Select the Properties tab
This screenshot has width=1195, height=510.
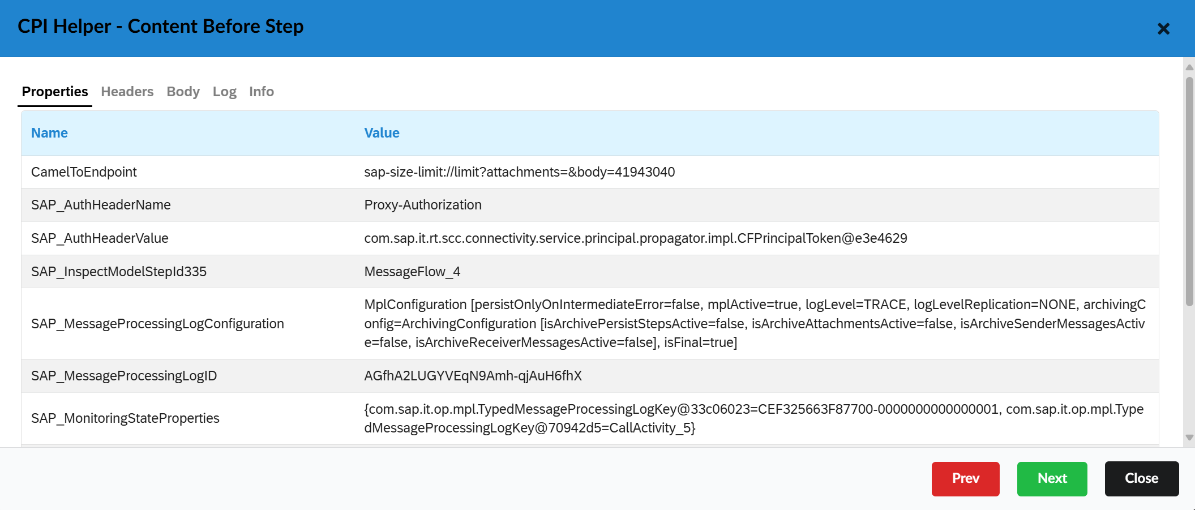(x=55, y=92)
